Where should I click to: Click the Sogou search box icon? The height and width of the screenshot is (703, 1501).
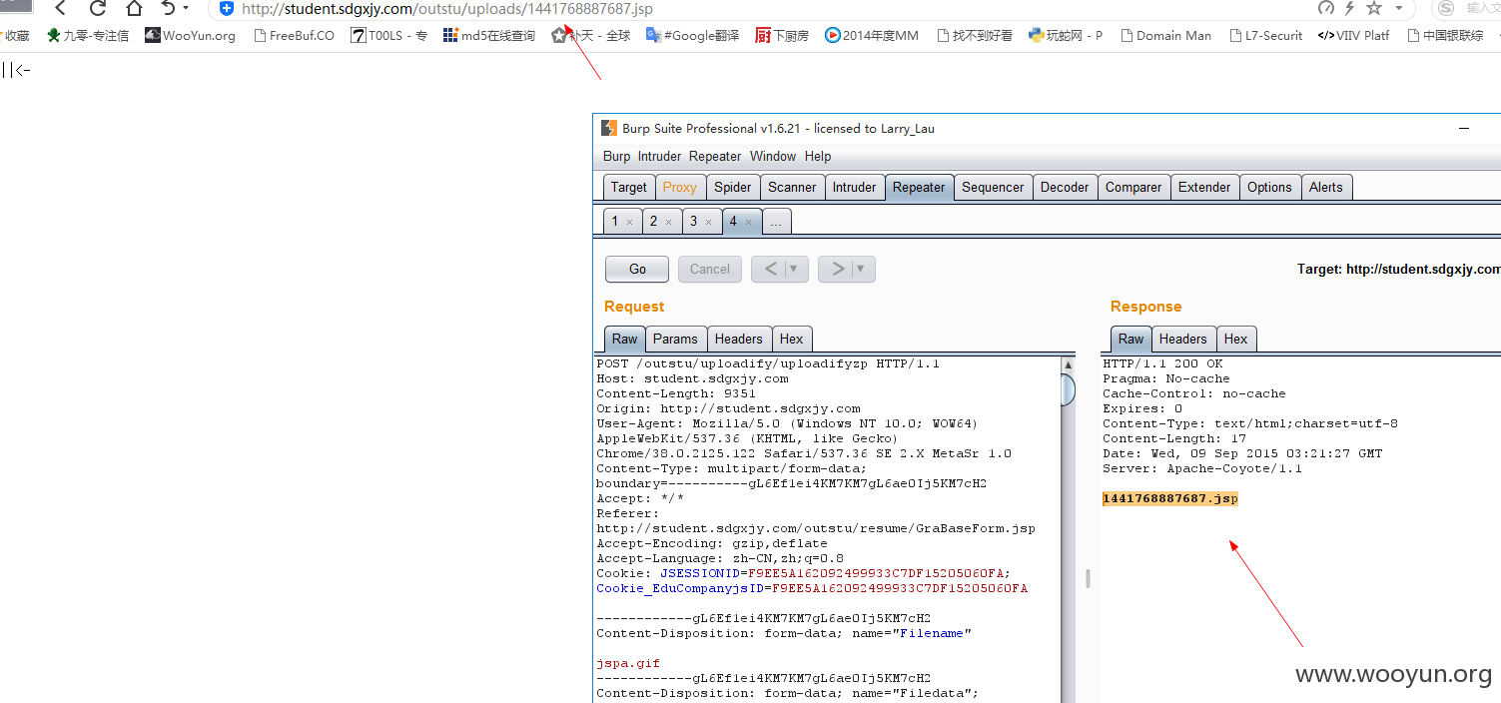(x=1446, y=9)
